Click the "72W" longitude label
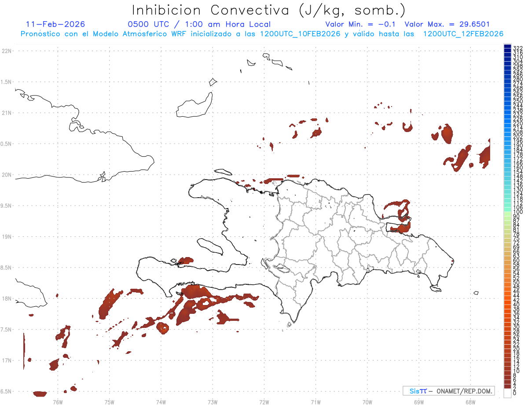 [264, 402]
